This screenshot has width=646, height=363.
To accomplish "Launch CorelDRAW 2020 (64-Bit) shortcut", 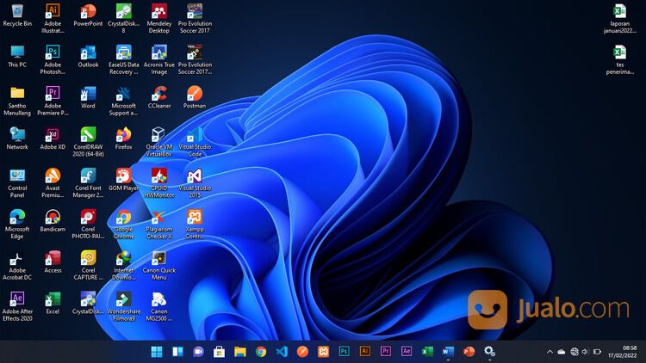I will coord(88,142).
